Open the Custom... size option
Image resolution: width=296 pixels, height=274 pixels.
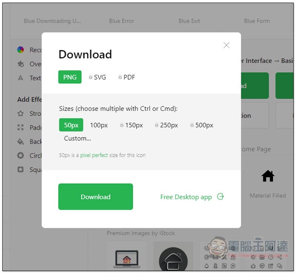click(x=77, y=138)
